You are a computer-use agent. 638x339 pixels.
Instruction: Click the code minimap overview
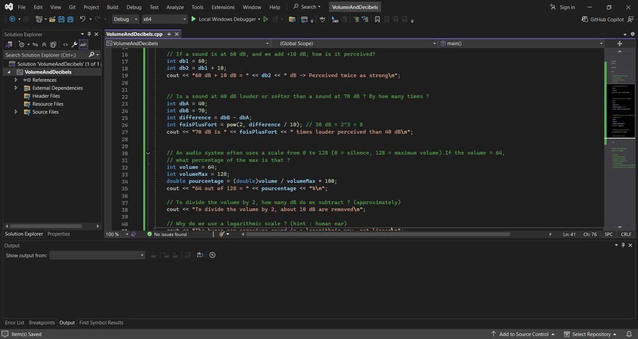[620, 110]
